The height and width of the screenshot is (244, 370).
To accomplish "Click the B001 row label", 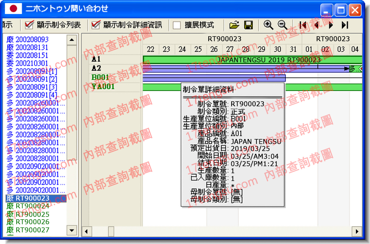I will click(x=100, y=77).
